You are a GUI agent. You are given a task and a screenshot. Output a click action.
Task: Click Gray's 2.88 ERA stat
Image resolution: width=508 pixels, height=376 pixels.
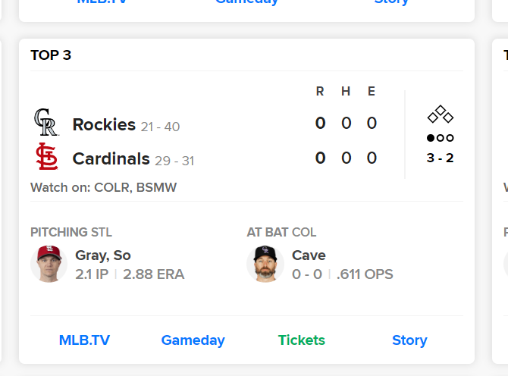tap(153, 274)
